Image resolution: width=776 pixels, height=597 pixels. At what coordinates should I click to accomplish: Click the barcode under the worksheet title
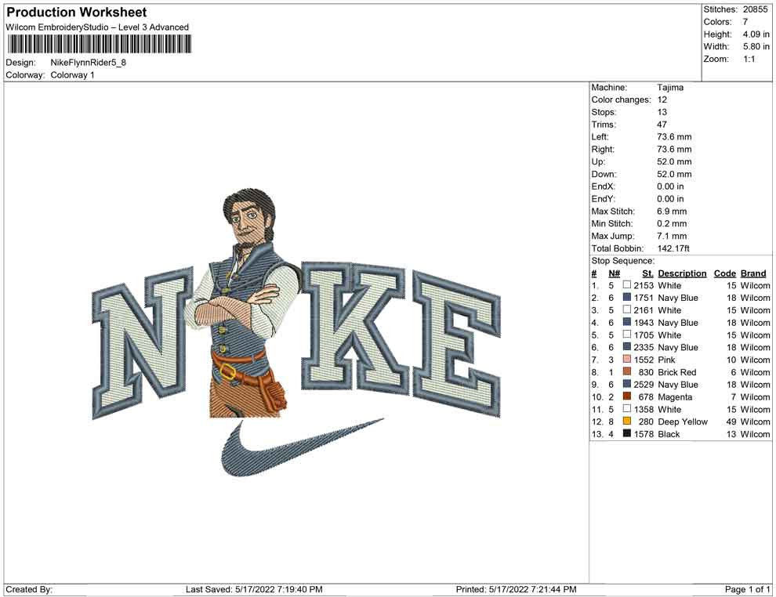click(99, 45)
